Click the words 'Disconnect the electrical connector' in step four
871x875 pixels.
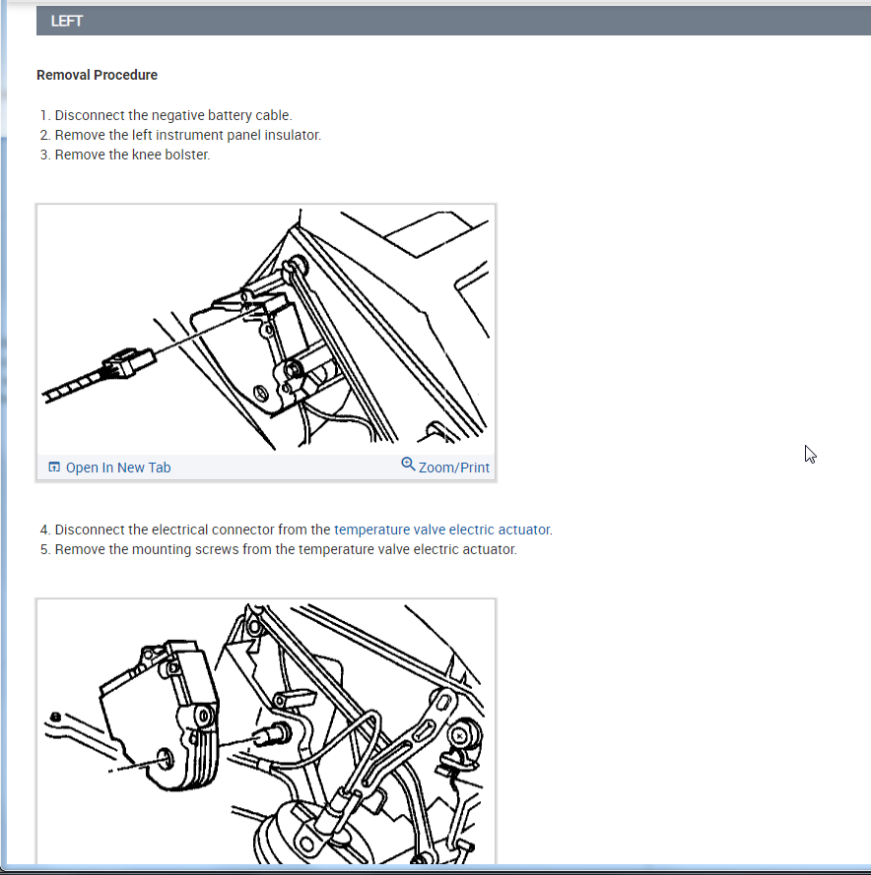[x=165, y=530]
